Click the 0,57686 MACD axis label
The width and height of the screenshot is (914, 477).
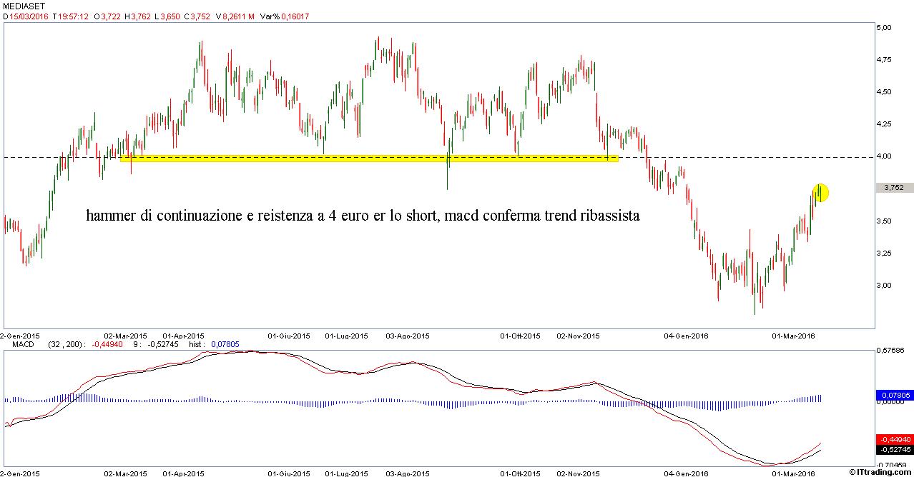click(x=891, y=351)
